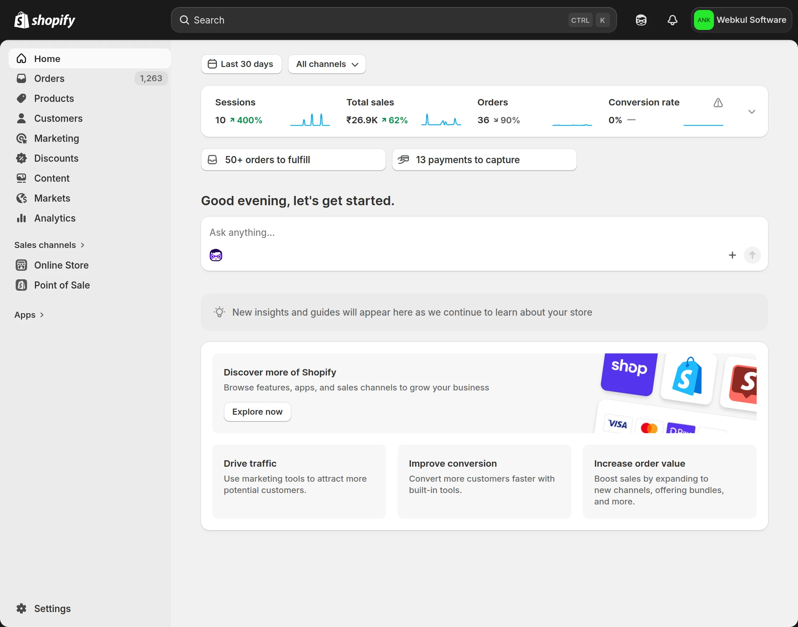
Task: Open Last 30 days date picker
Action: point(241,64)
